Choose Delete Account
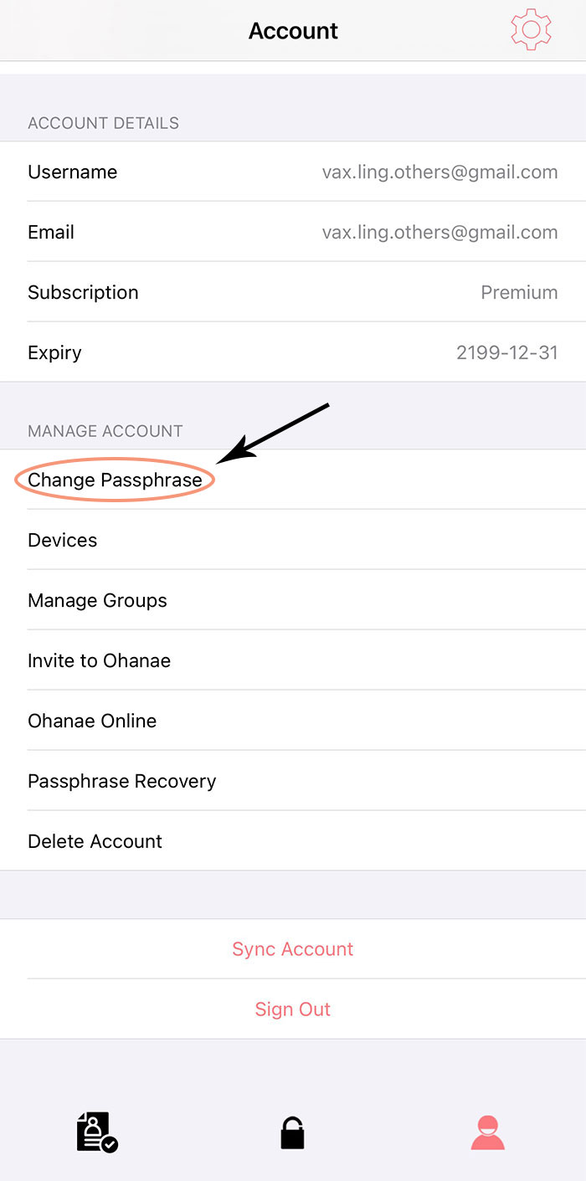 tap(293, 841)
